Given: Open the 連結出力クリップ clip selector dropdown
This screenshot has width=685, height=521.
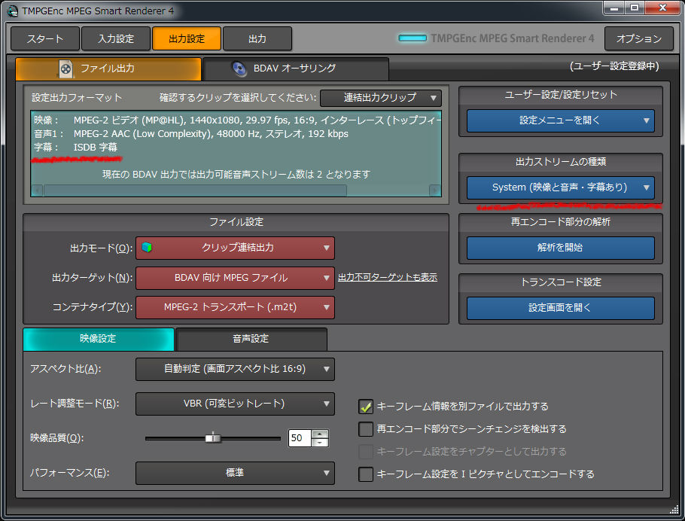Looking at the screenshot, I should coord(380,98).
